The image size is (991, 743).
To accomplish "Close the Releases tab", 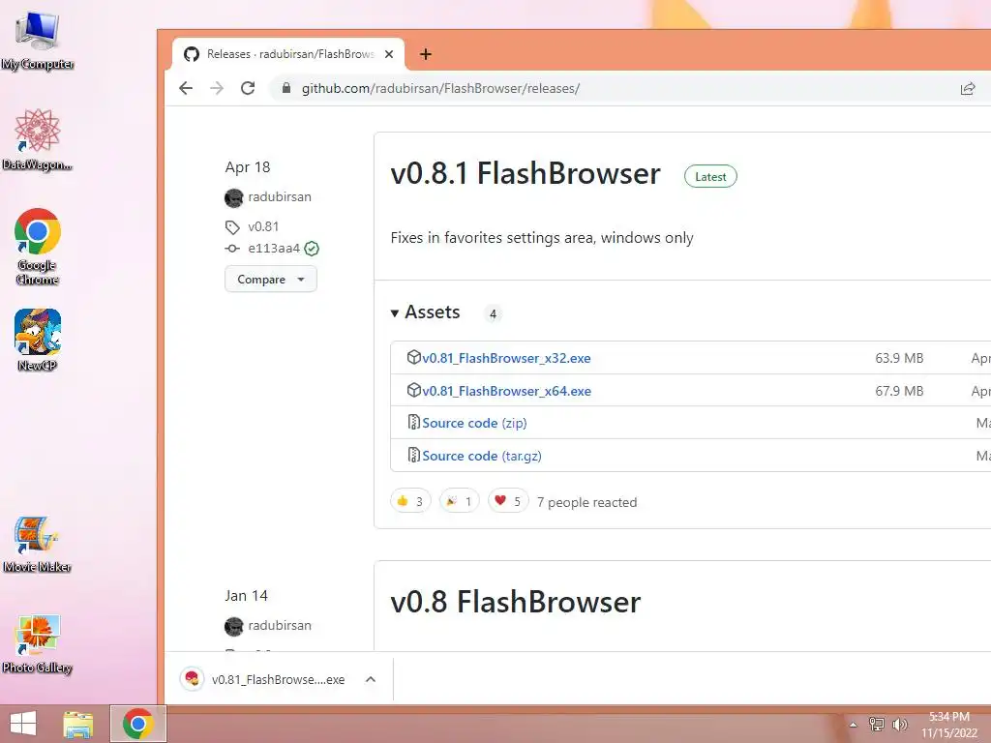I will point(389,54).
